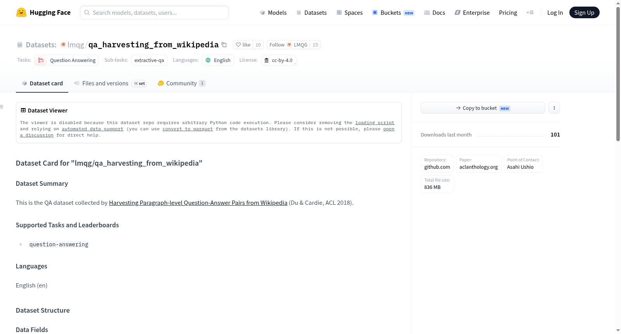
Task: Click Log In
Action: point(555,12)
